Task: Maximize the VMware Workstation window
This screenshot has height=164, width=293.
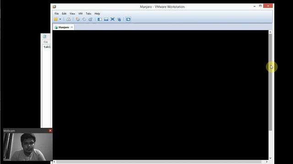Action: pos(260,6)
